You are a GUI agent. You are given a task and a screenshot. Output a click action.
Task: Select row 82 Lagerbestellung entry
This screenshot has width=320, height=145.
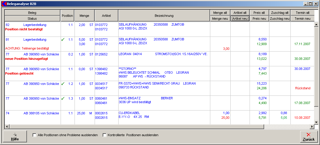click(35, 25)
